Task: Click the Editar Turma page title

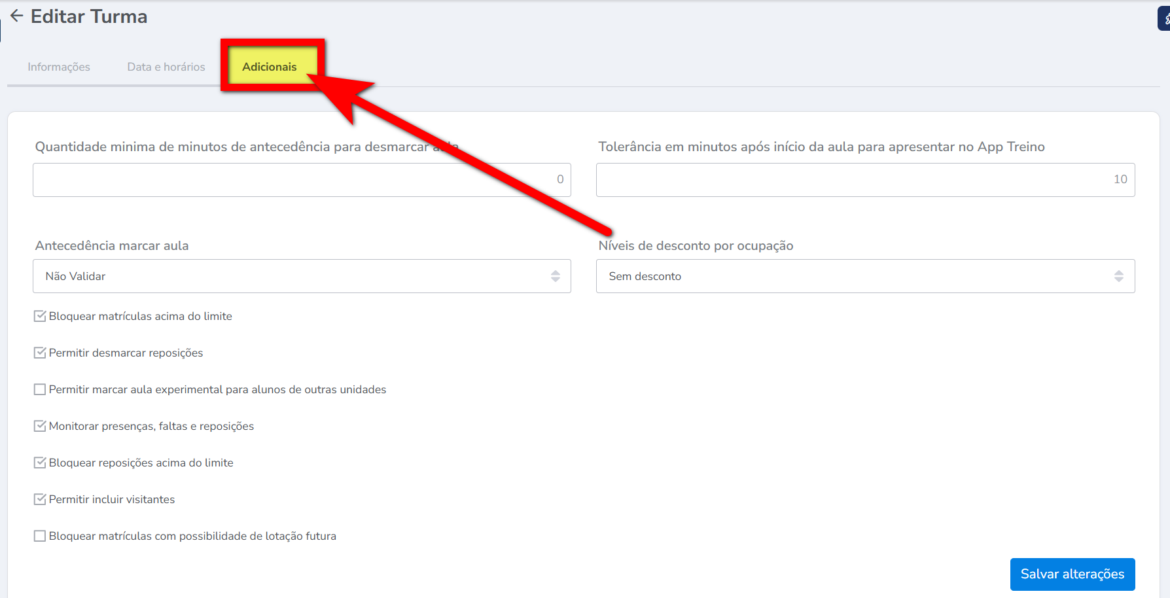Action: 89,16
